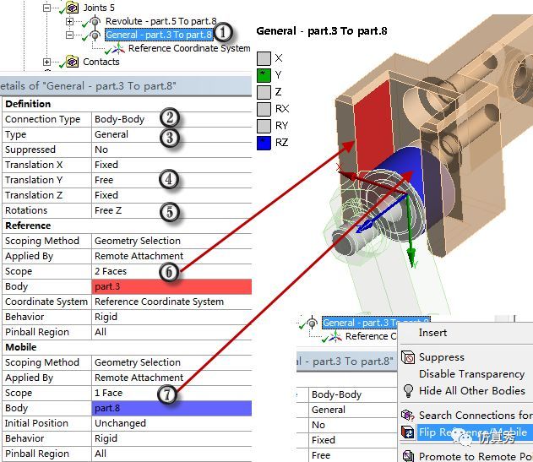Viewport: 533px width, 462px height.
Task: Expand the Contacts tree node
Action: [x=47, y=62]
